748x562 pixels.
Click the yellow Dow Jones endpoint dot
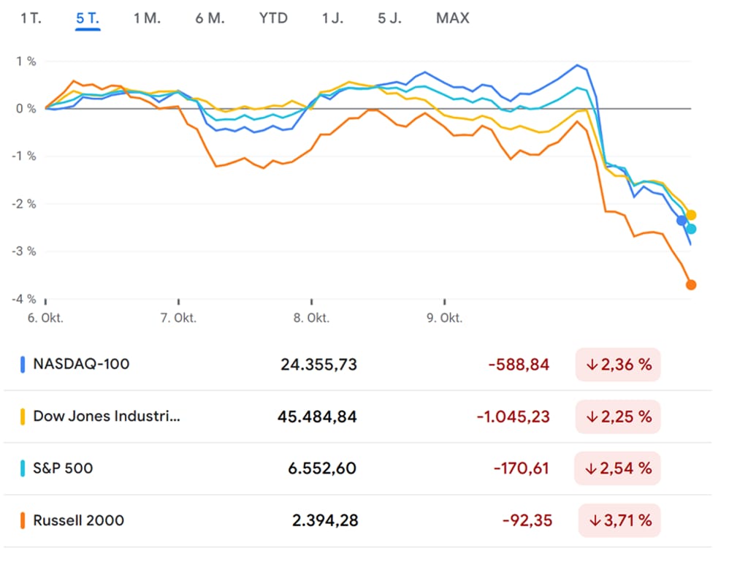[692, 215]
